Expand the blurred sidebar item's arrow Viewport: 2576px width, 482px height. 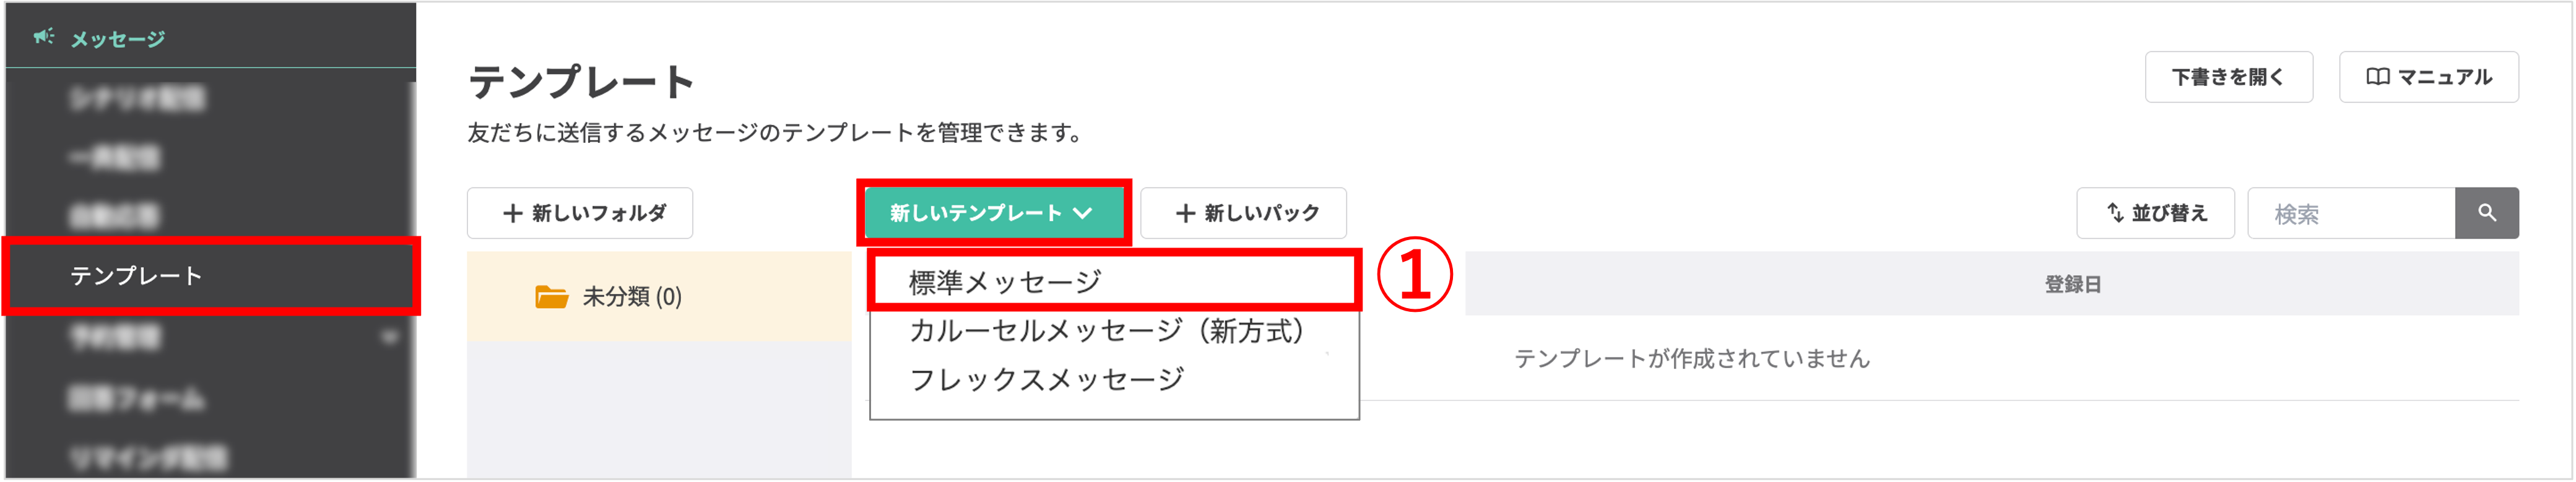[389, 337]
